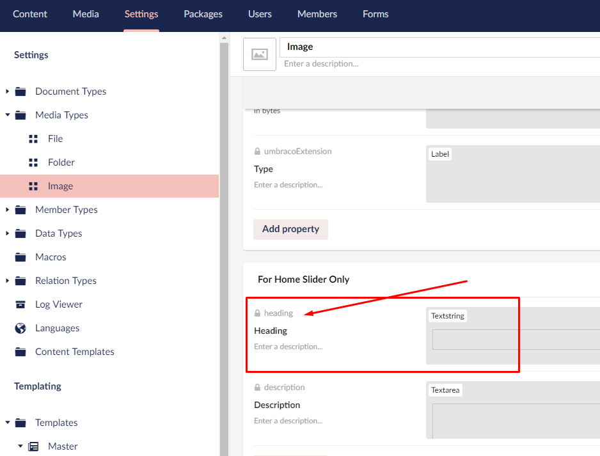Click the Macros folder icon
600x456 pixels.
20,257
